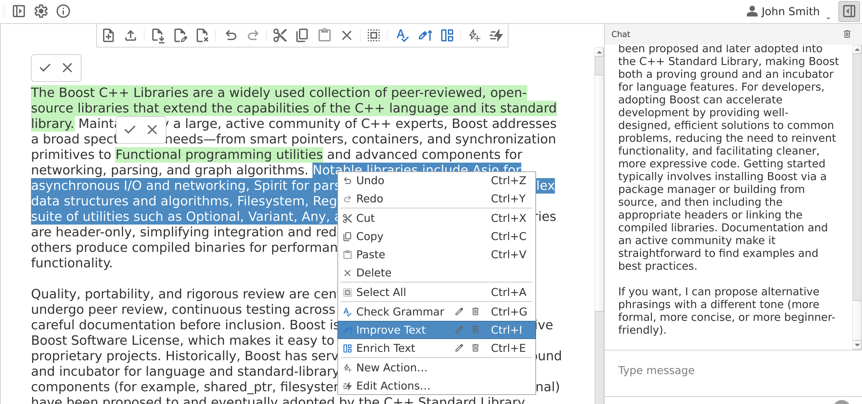This screenshot has height=404, width=862.
Task: Run Check Grammar from the toolbar
Action: tap(402, 35)
